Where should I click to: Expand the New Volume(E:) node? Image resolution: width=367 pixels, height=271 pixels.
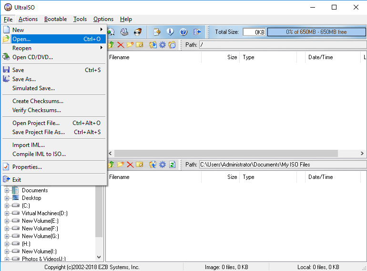pyautogui.click(x=7, y=221)
